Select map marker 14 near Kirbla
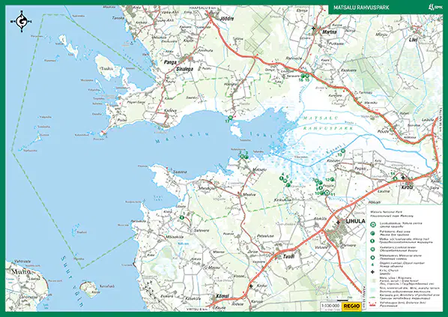448x317 pixels. click(395, 178)
